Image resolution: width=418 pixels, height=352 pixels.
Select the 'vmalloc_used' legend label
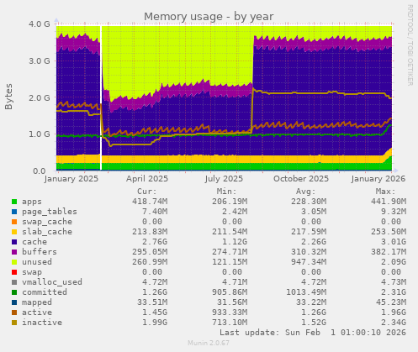point(52,282)
